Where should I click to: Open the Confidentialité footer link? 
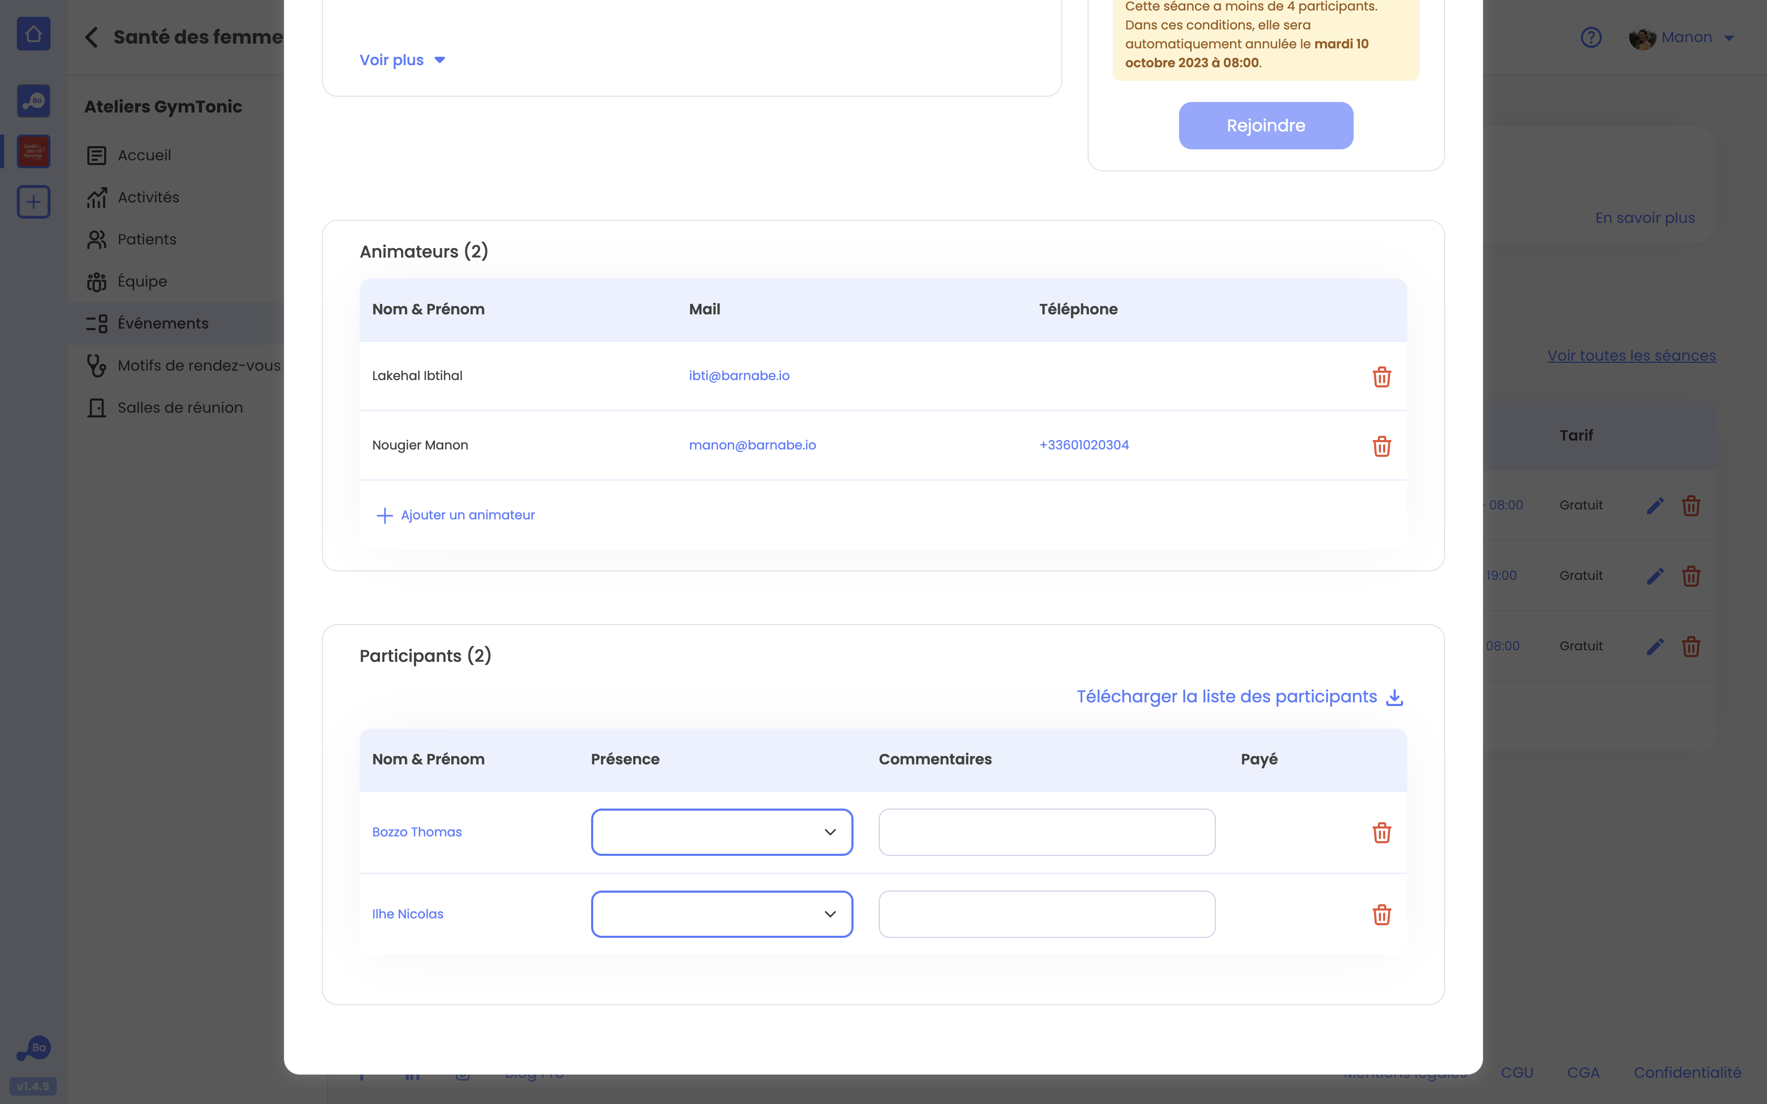pyautogui.click(x=1687, y=1072)
